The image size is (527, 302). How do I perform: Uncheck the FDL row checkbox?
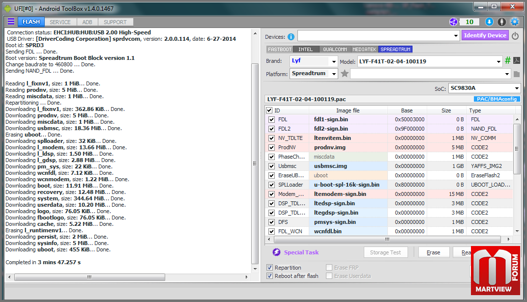(271, 119)
